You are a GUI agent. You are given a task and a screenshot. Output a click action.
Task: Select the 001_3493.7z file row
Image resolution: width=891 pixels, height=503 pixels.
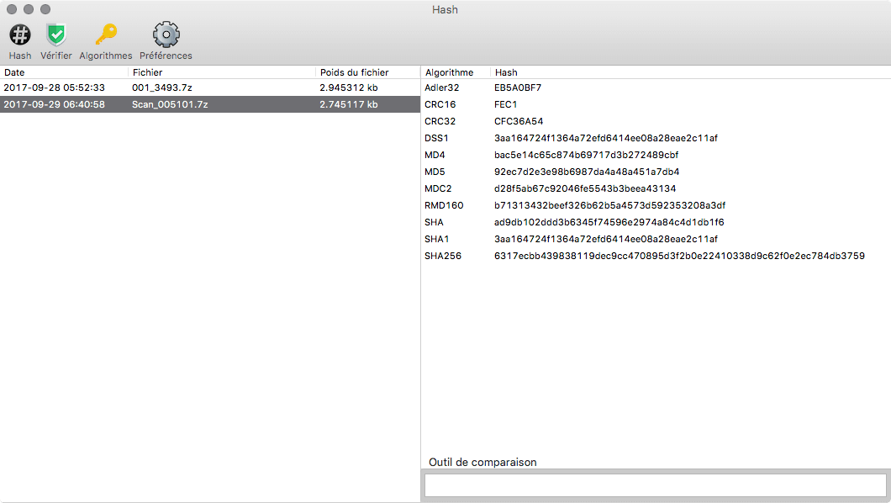click(x=210, y=87)
